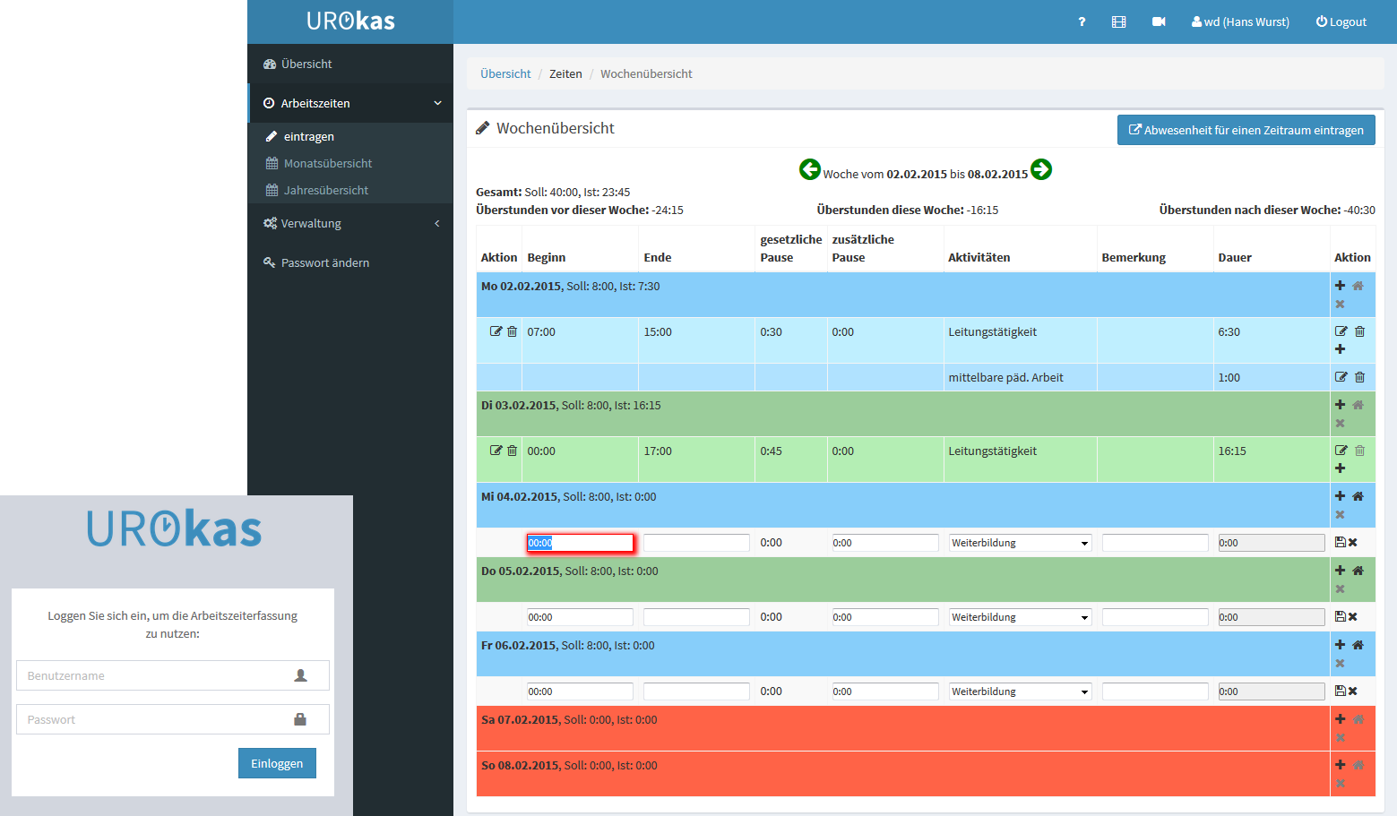
Task: Click the help question mark icon
Action: [1082, 22]
